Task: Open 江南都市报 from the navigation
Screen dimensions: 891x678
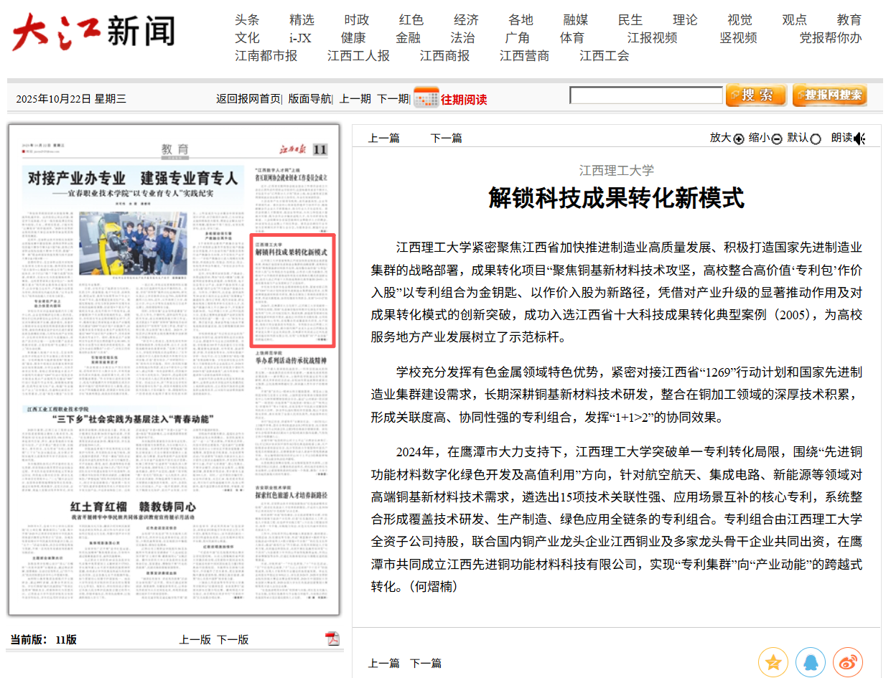Action: point(266,56)
